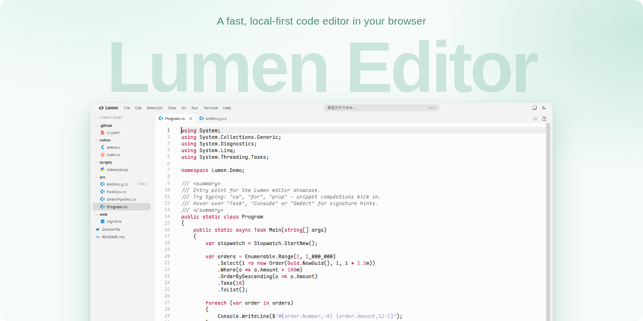The width and height of the screenshot is (643, 321).
Task: Click the tokenizer.py Python icon
Action: point(102,170)
